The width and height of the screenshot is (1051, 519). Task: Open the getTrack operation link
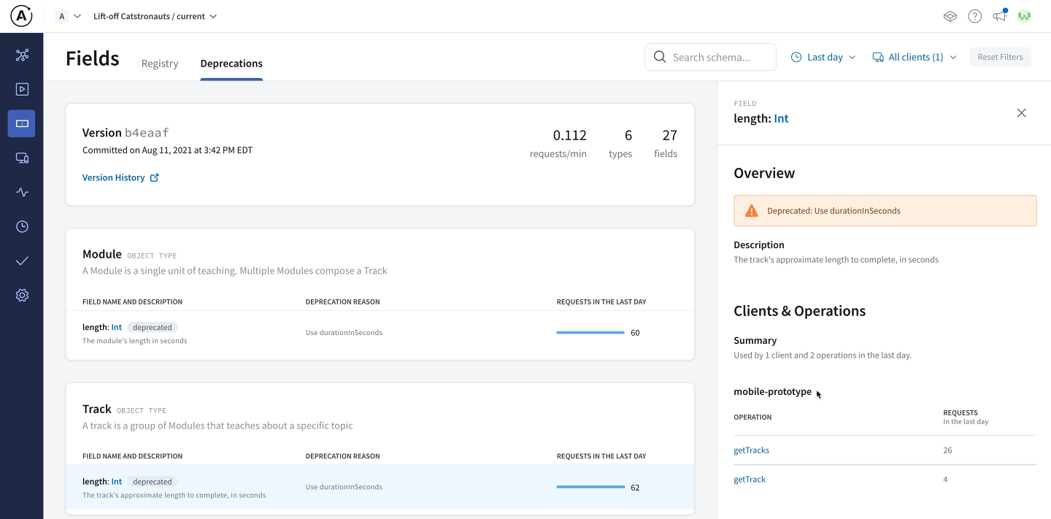click(750, 480)
